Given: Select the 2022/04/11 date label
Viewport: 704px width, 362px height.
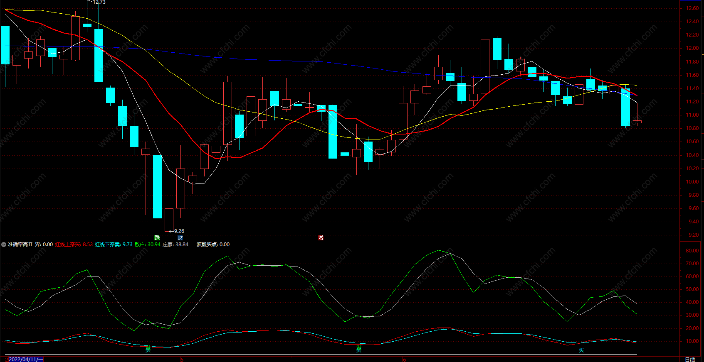Looking at the screenshot, I should click(25, 359).
